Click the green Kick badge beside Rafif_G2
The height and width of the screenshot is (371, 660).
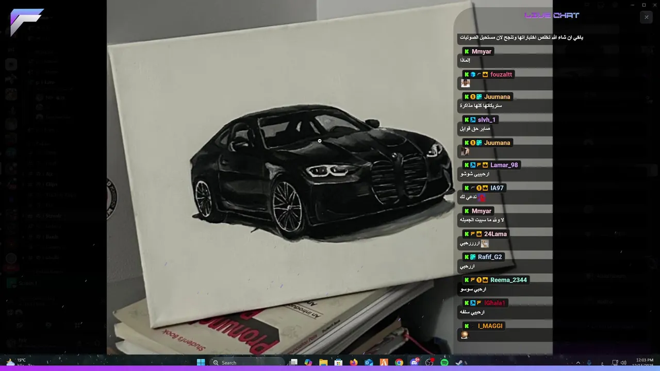point(467,257)
